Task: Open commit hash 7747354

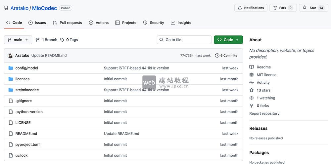Action: point(187,56)
